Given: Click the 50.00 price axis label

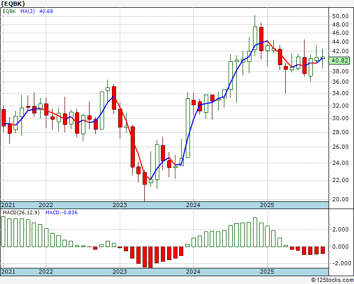Looking at the screenshot, I should coord(340,16).
